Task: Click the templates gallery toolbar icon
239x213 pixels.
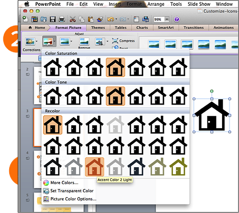Action: tap(35, 19)
